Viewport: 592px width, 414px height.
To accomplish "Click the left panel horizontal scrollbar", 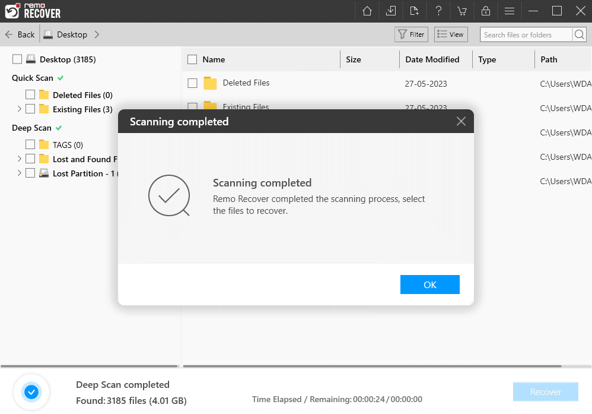I will [89, 366].
